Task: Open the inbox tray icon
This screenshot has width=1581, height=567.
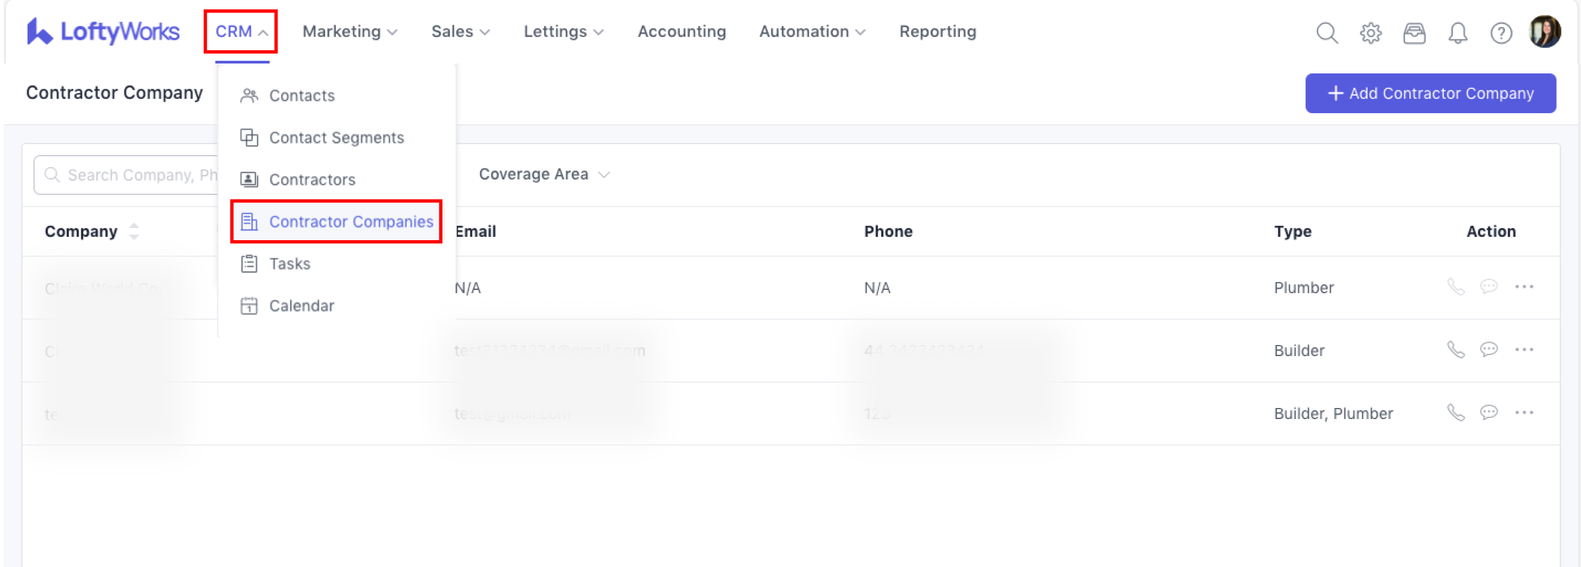Action: pyautogui.click(x=1414, y=33)
